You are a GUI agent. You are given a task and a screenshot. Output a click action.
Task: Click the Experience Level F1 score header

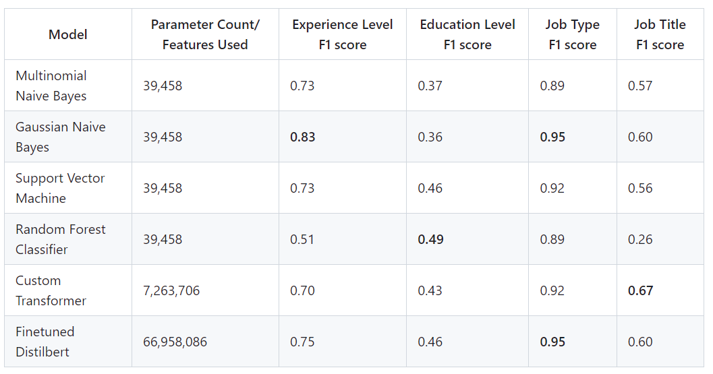pos(343,34)
